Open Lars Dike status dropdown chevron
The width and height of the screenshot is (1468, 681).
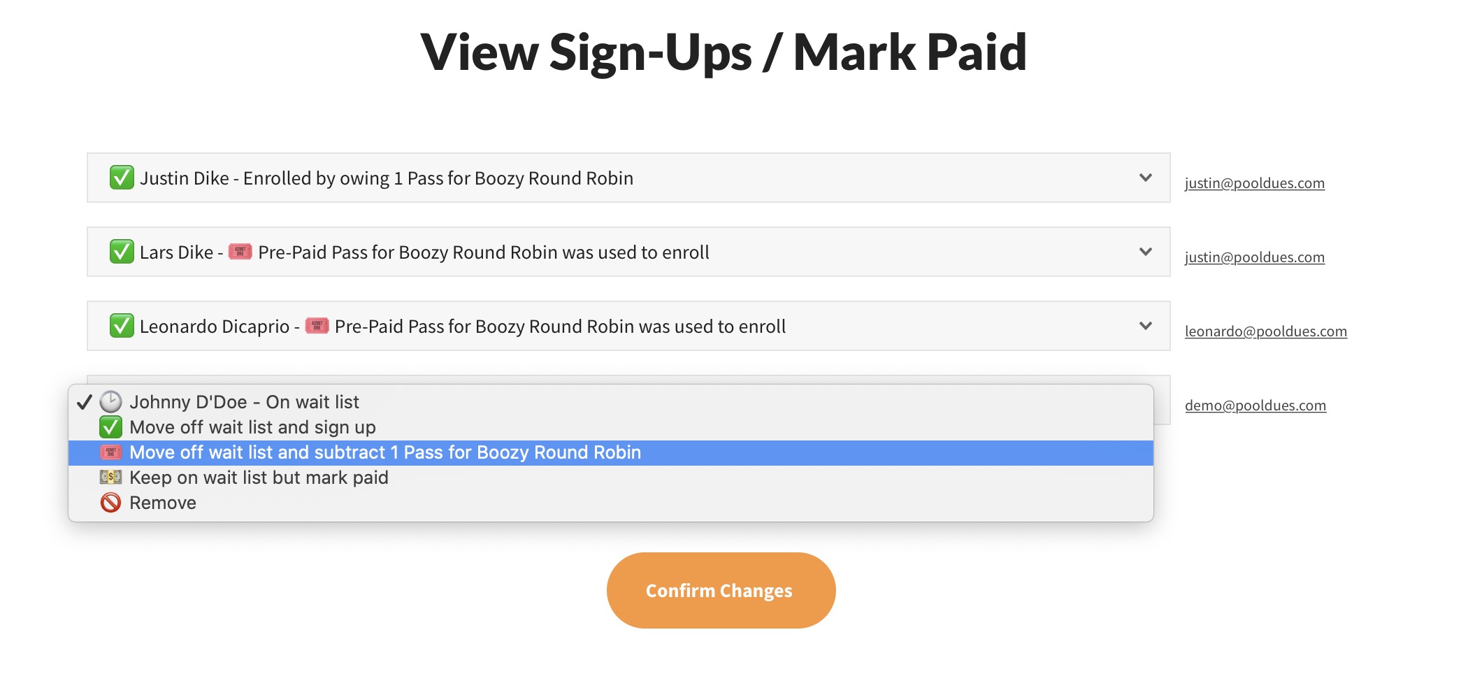click(1145, 252)
